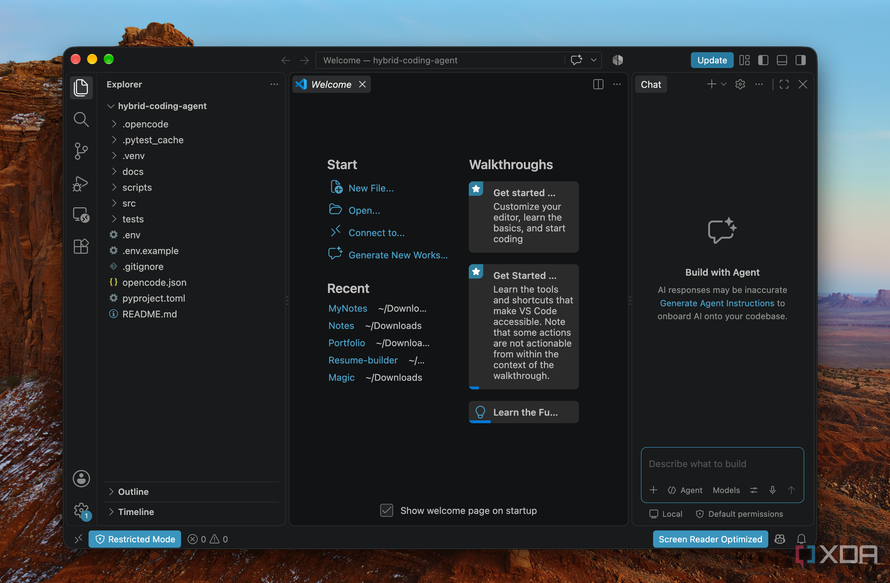
Task: Open the chat settings gear icon
Action: click(740, 85)
